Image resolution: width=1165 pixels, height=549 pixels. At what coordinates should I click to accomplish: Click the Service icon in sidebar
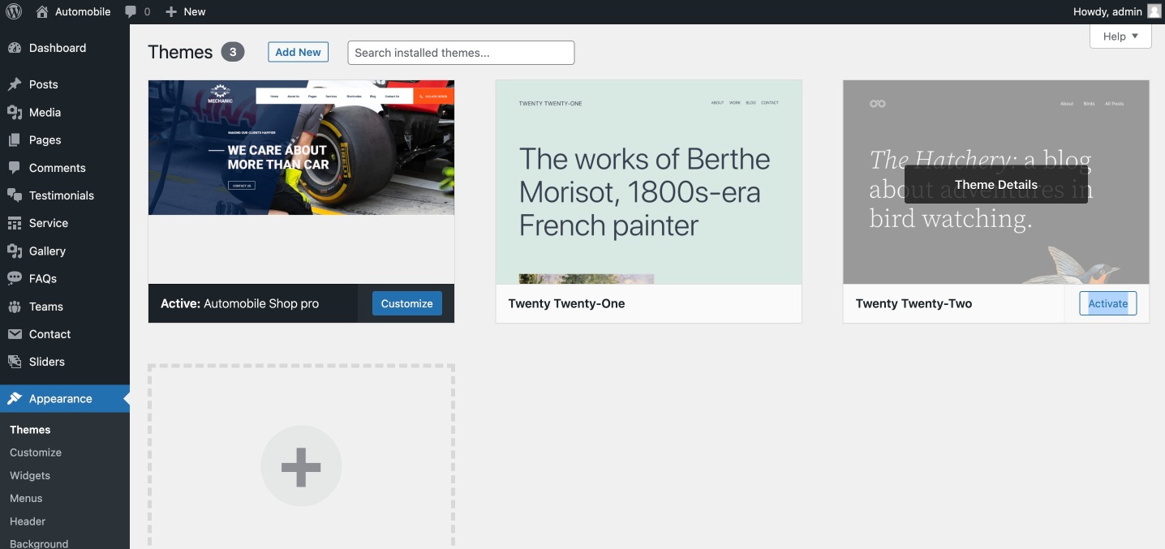point(15,223)
